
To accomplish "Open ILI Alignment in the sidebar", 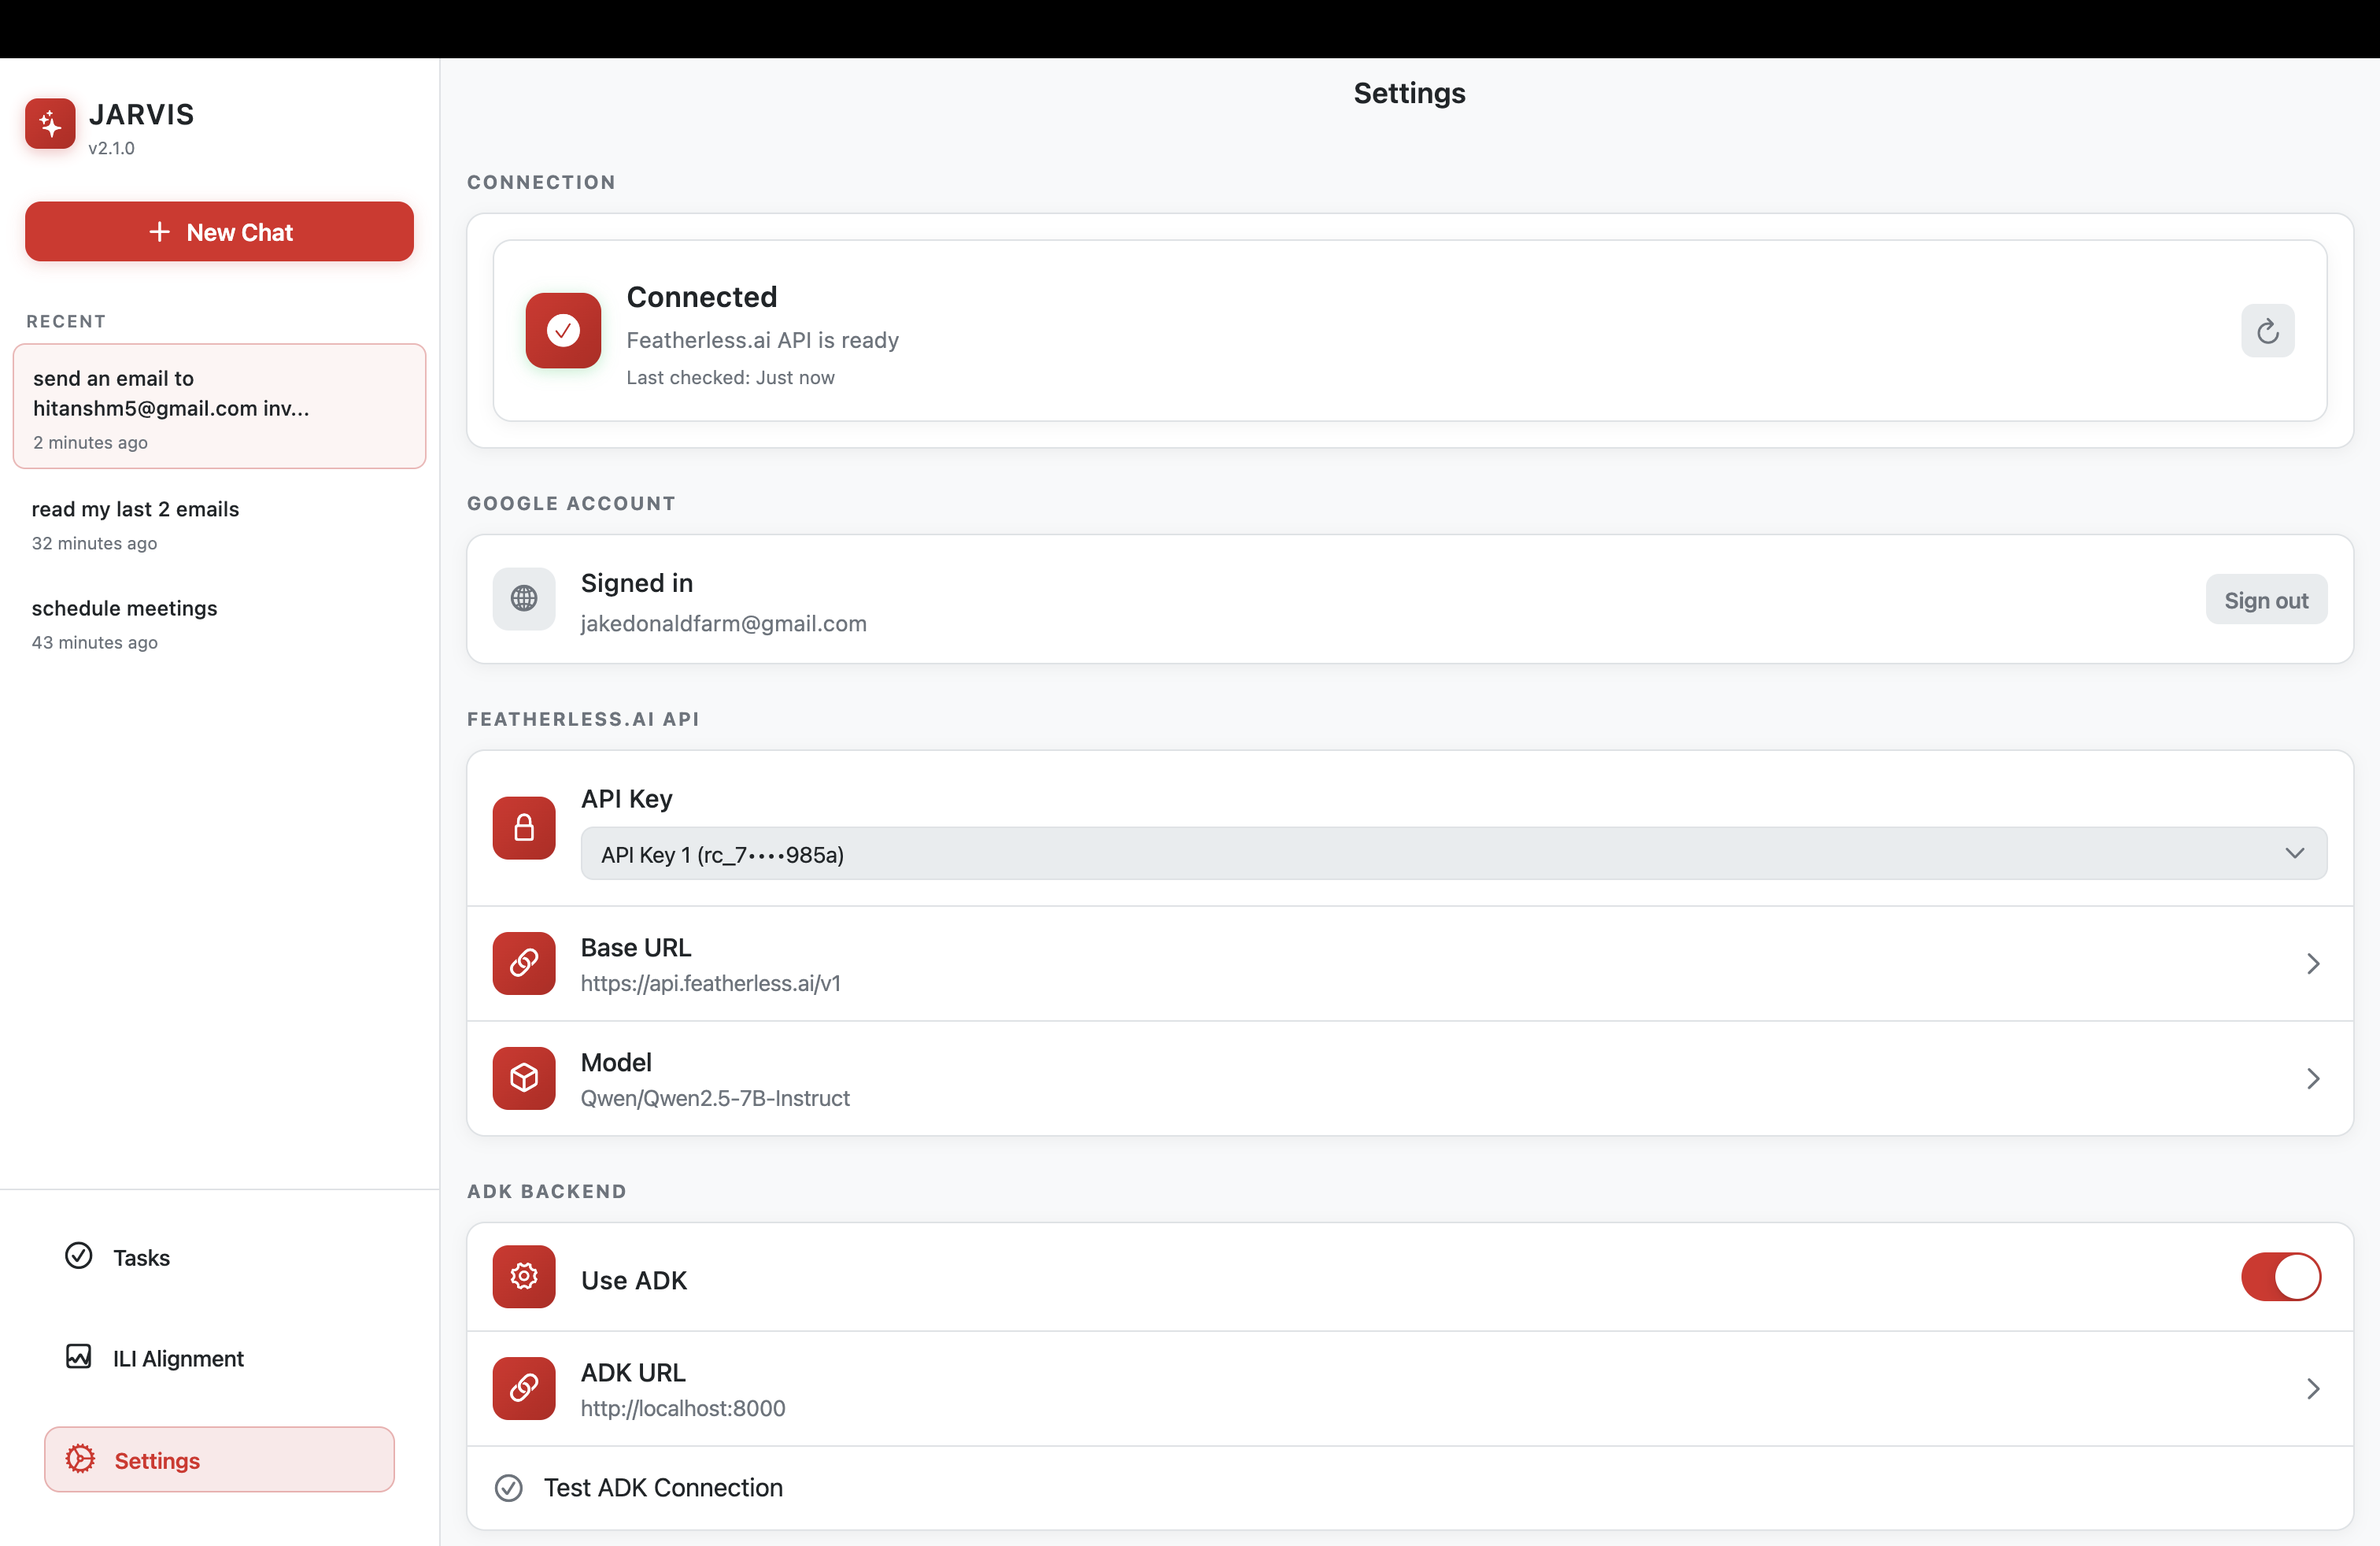I will click(177, 1358).
